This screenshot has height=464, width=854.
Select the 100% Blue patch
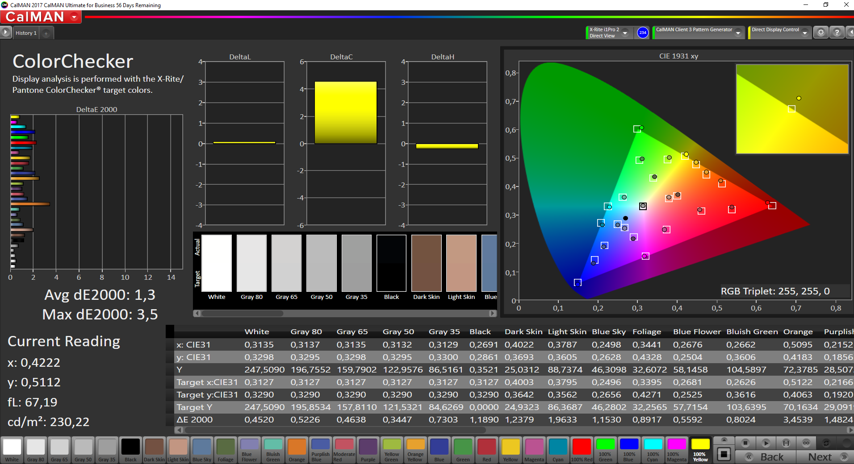(629, 450)
